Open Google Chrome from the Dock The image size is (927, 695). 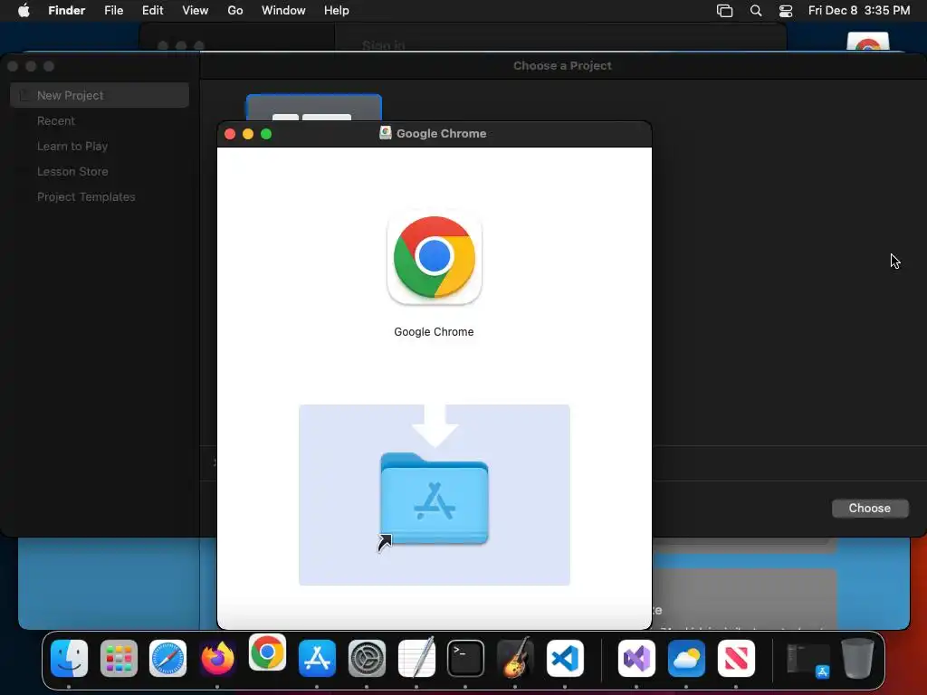click(x=267, y=652)
